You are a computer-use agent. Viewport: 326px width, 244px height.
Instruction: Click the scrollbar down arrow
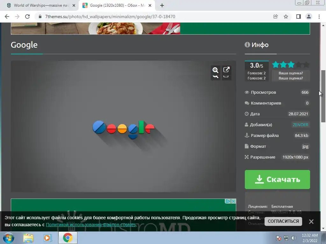point(323,229)
